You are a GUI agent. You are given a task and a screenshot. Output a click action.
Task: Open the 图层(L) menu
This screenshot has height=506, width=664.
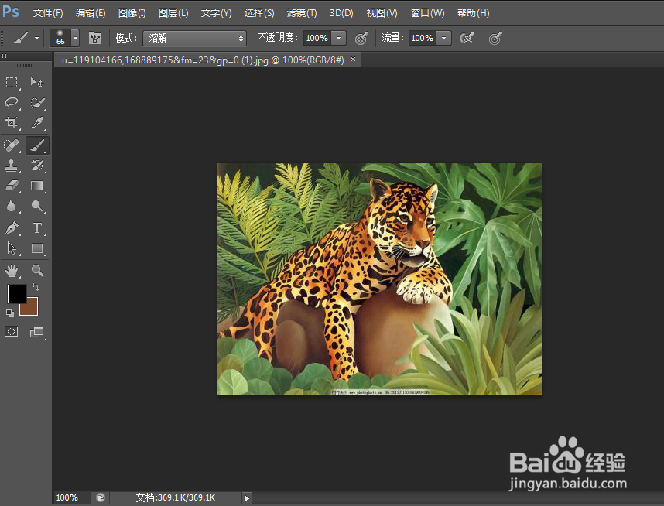tap(173, 13)
